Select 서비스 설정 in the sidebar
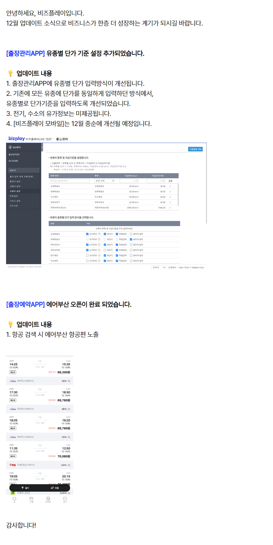273x545 pixels. pyautogui.click(x=15, y=201)
